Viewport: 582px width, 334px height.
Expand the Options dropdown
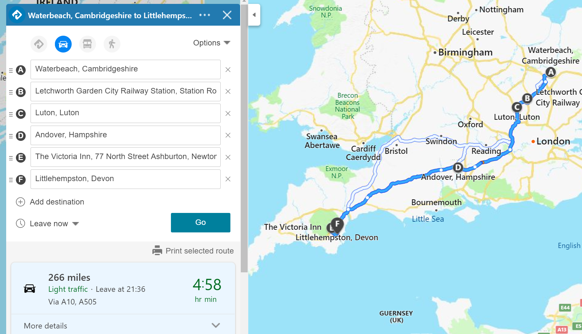pos(212,43)
